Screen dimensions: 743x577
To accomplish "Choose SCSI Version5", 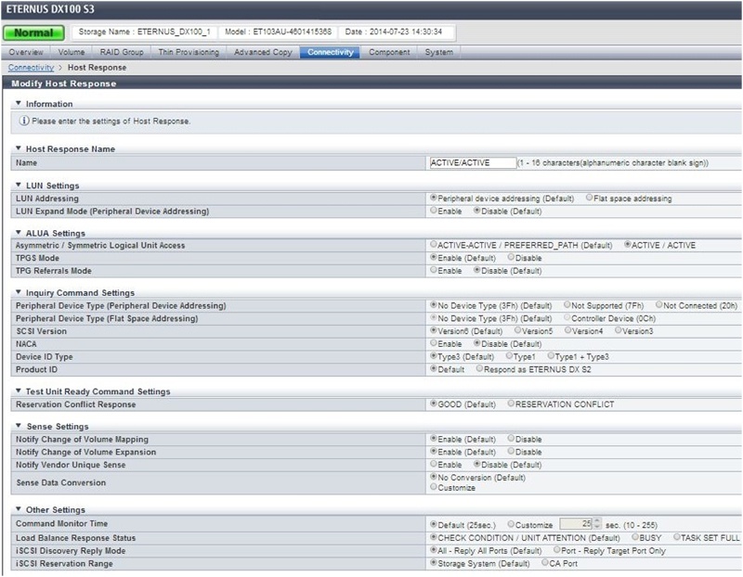I will [517, 330].
